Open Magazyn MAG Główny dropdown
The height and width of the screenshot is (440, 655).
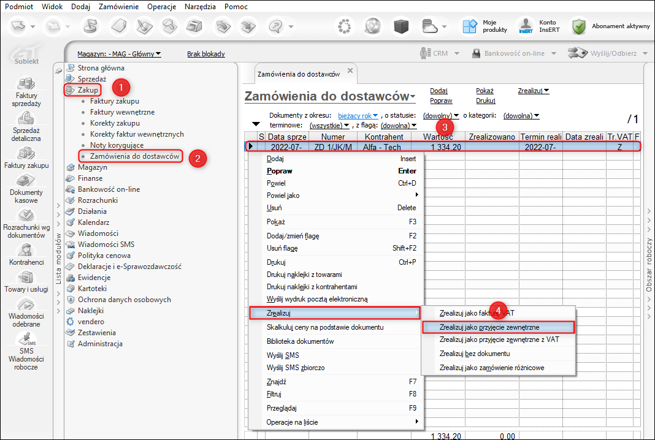pos(119,54)
